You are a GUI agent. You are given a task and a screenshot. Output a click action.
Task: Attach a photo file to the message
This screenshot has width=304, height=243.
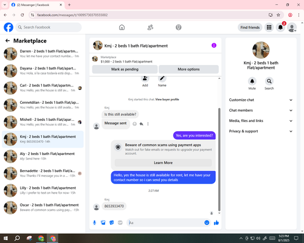[x=103, y=223]
